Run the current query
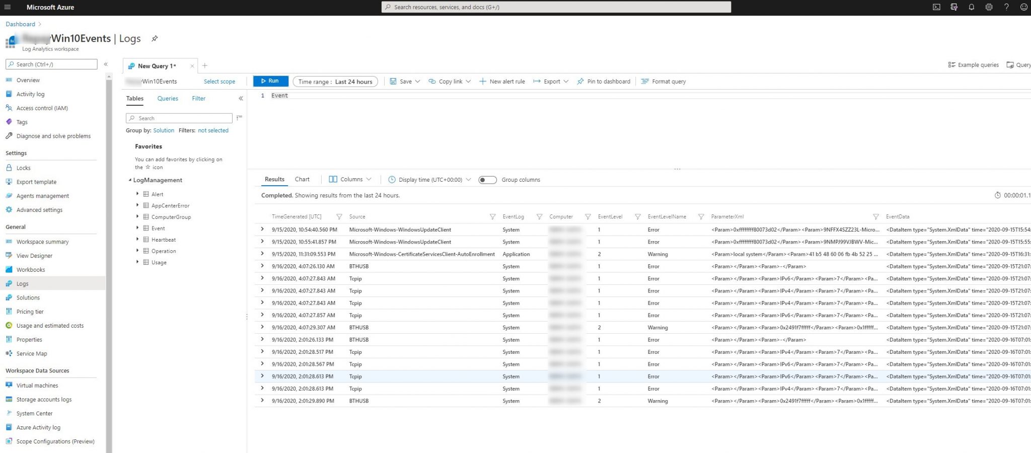 coord(270,81)
